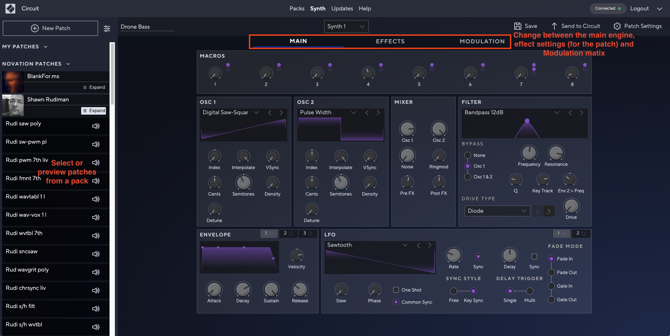Collapse the Novation Patches section
The width and height of the screenshot is (670, 336).
point(68,64)
